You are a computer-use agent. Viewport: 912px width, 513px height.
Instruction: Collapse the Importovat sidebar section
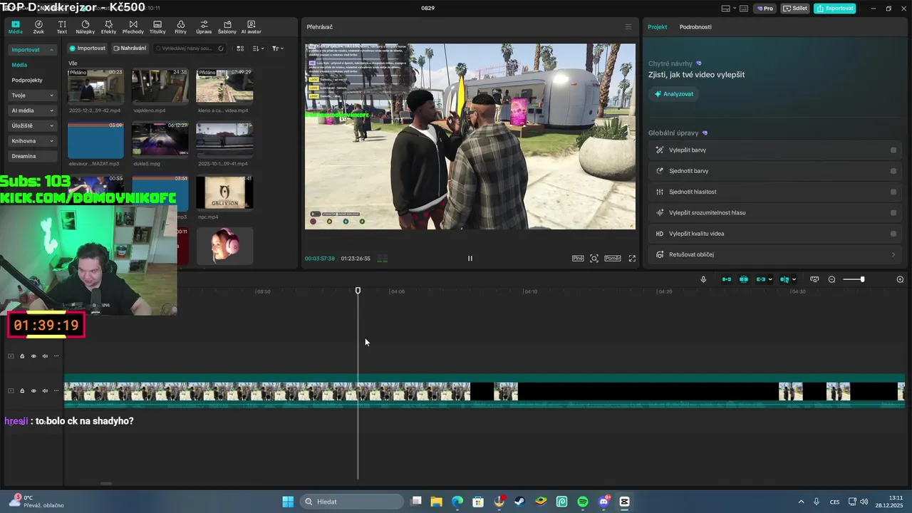[x=51, y=50]
